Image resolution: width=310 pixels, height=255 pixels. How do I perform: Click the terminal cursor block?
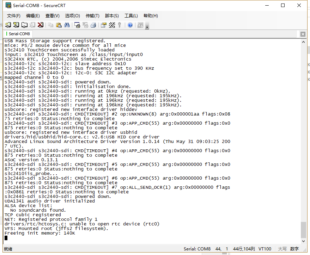click(6, 238)
